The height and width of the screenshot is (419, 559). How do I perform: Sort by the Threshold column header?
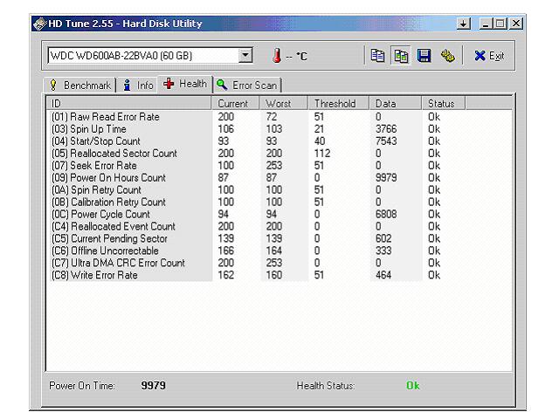[x=339, y=103]
